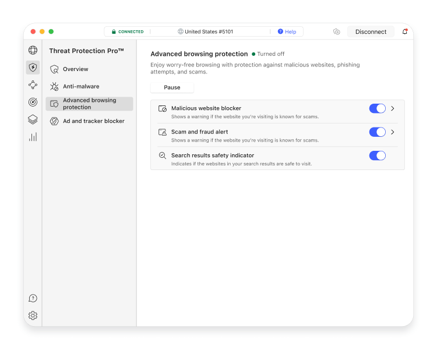Click the Malicious website blocker title text
Image resolution: width=437 pixels, height=350 pixels.
(206, 108)
